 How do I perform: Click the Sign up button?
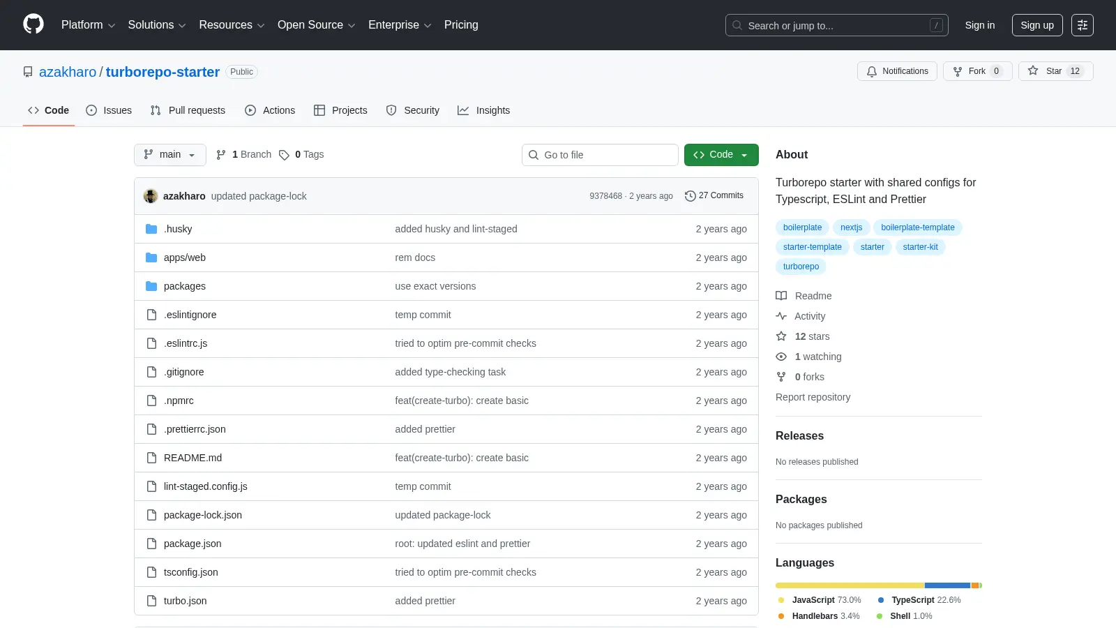click(1037, 25)
